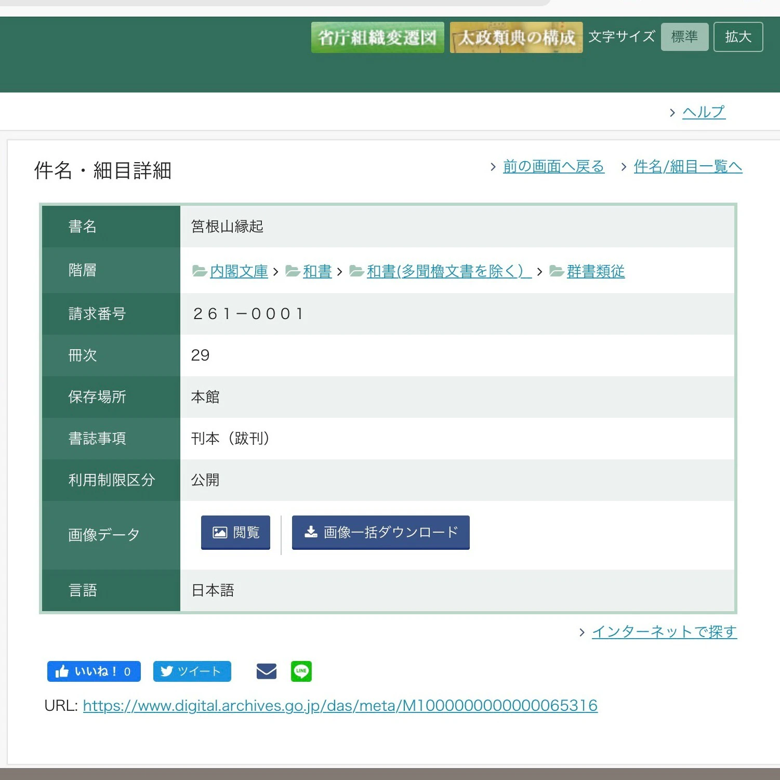
Task: Click the 階層 row label
Action: [x=83, y=270]
